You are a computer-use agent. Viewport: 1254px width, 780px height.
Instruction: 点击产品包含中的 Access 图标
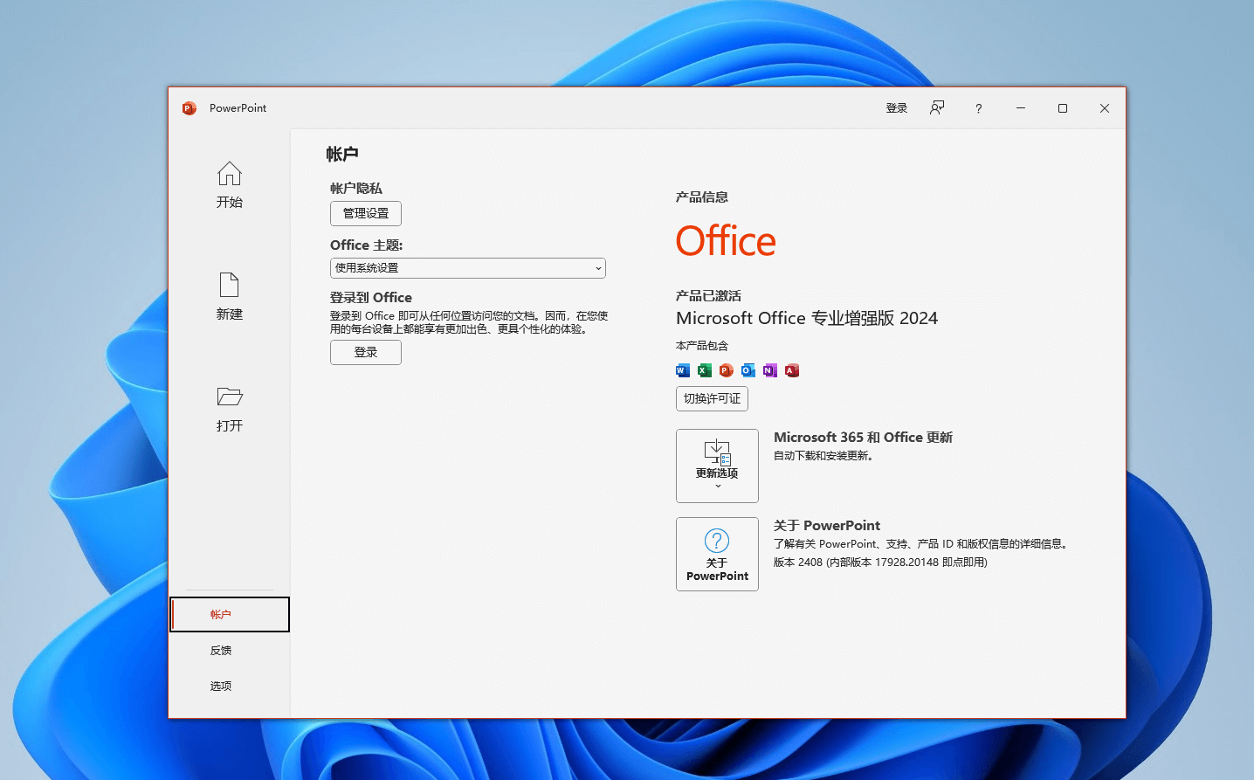coord(791,370)
